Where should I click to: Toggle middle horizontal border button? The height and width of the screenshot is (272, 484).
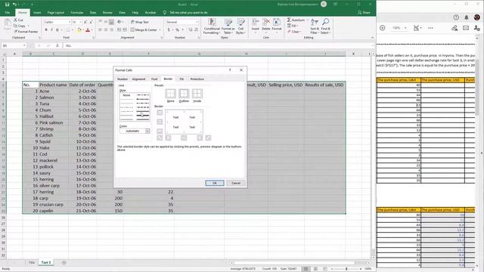click(x=160, y=122)
